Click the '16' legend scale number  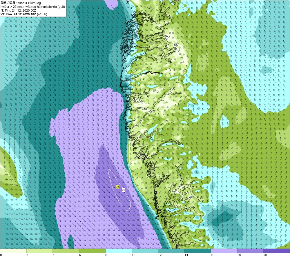[213, 255]
